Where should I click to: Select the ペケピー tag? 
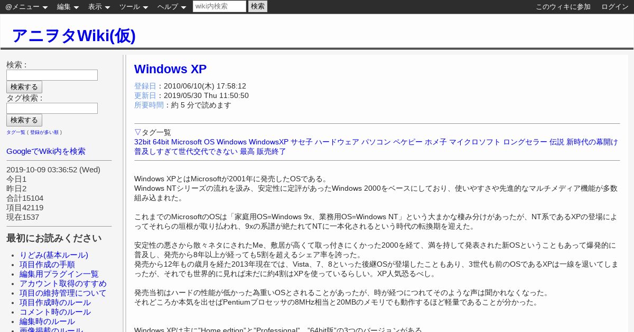[408, 142]
